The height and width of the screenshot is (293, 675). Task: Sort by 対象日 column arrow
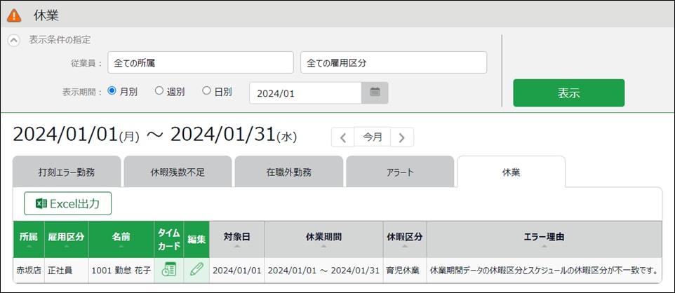pyautogui.click(x=236, y=247)
